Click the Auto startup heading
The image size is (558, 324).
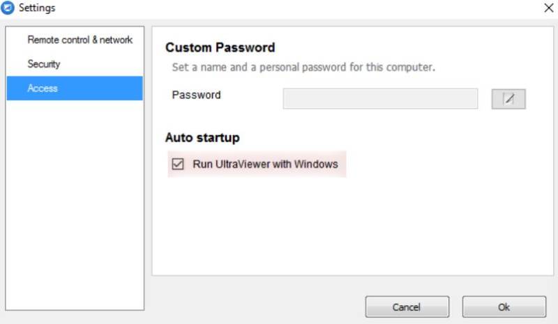click(202, 137)
